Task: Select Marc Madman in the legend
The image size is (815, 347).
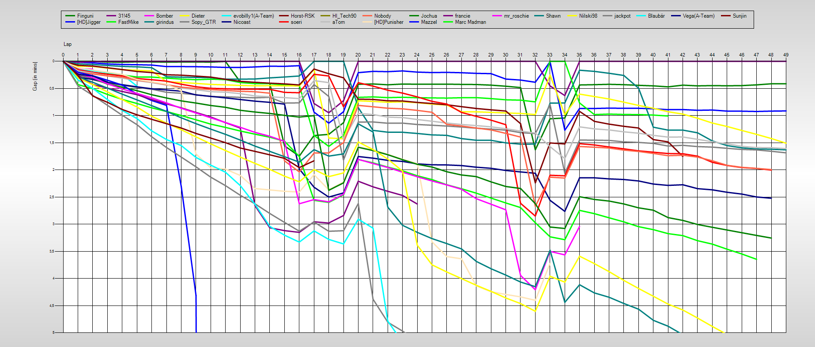Action: pos(470,22)
